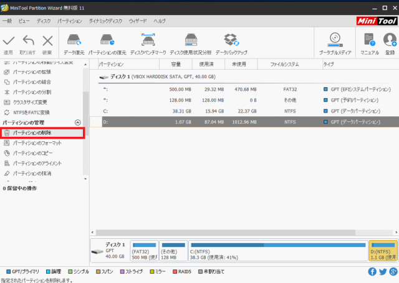Open the Twitter share icon
The image size is (399, 283).
[x=383, y=272]
